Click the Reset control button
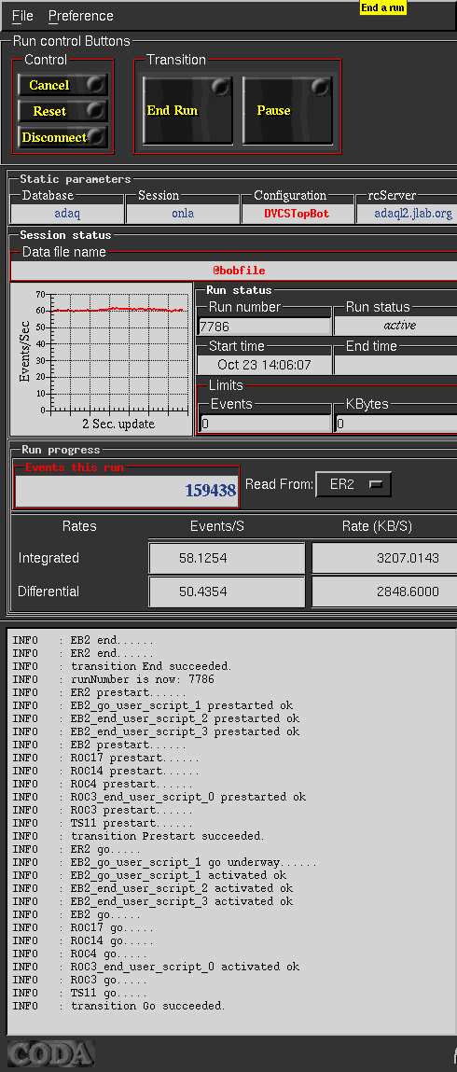The height and width of the screenshot is (1072, 457). [x=62, y=111]
